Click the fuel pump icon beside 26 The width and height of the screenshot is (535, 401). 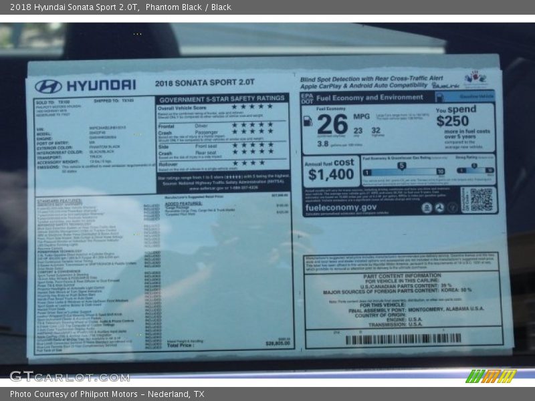click(308, 121)
